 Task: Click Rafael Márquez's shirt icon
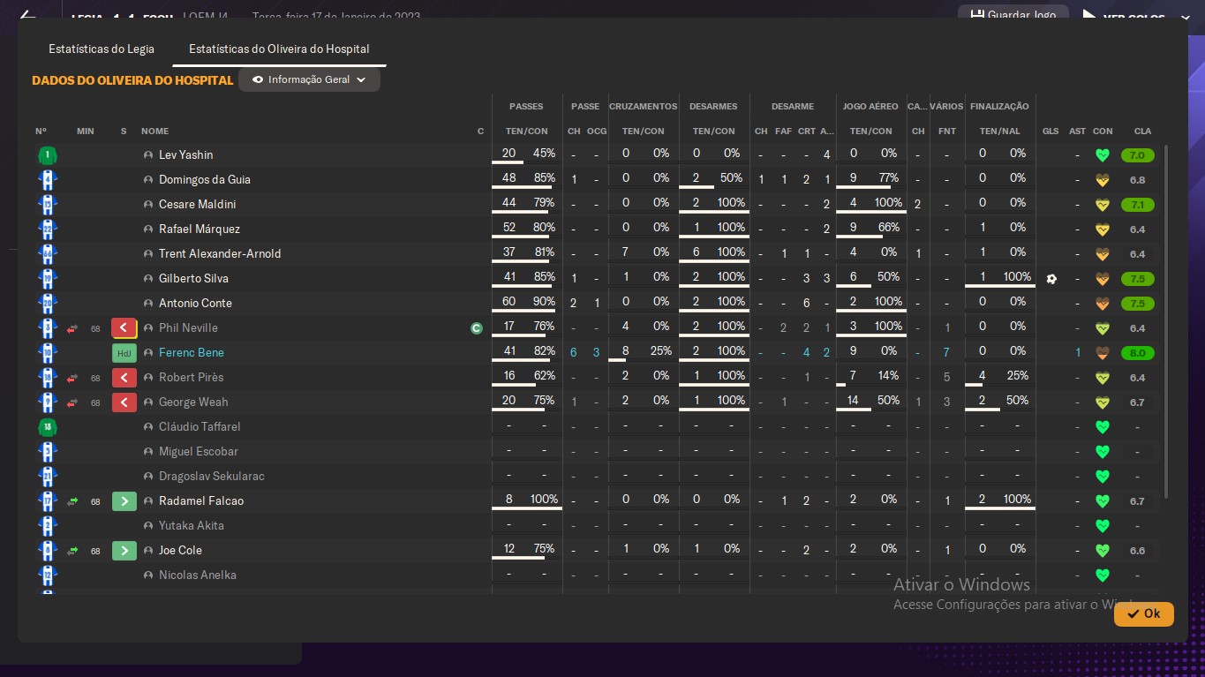point(47,229)
